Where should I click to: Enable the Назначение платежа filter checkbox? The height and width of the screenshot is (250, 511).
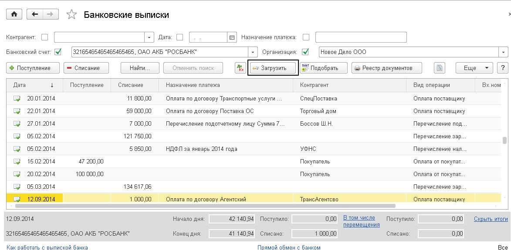coord(306,37)
